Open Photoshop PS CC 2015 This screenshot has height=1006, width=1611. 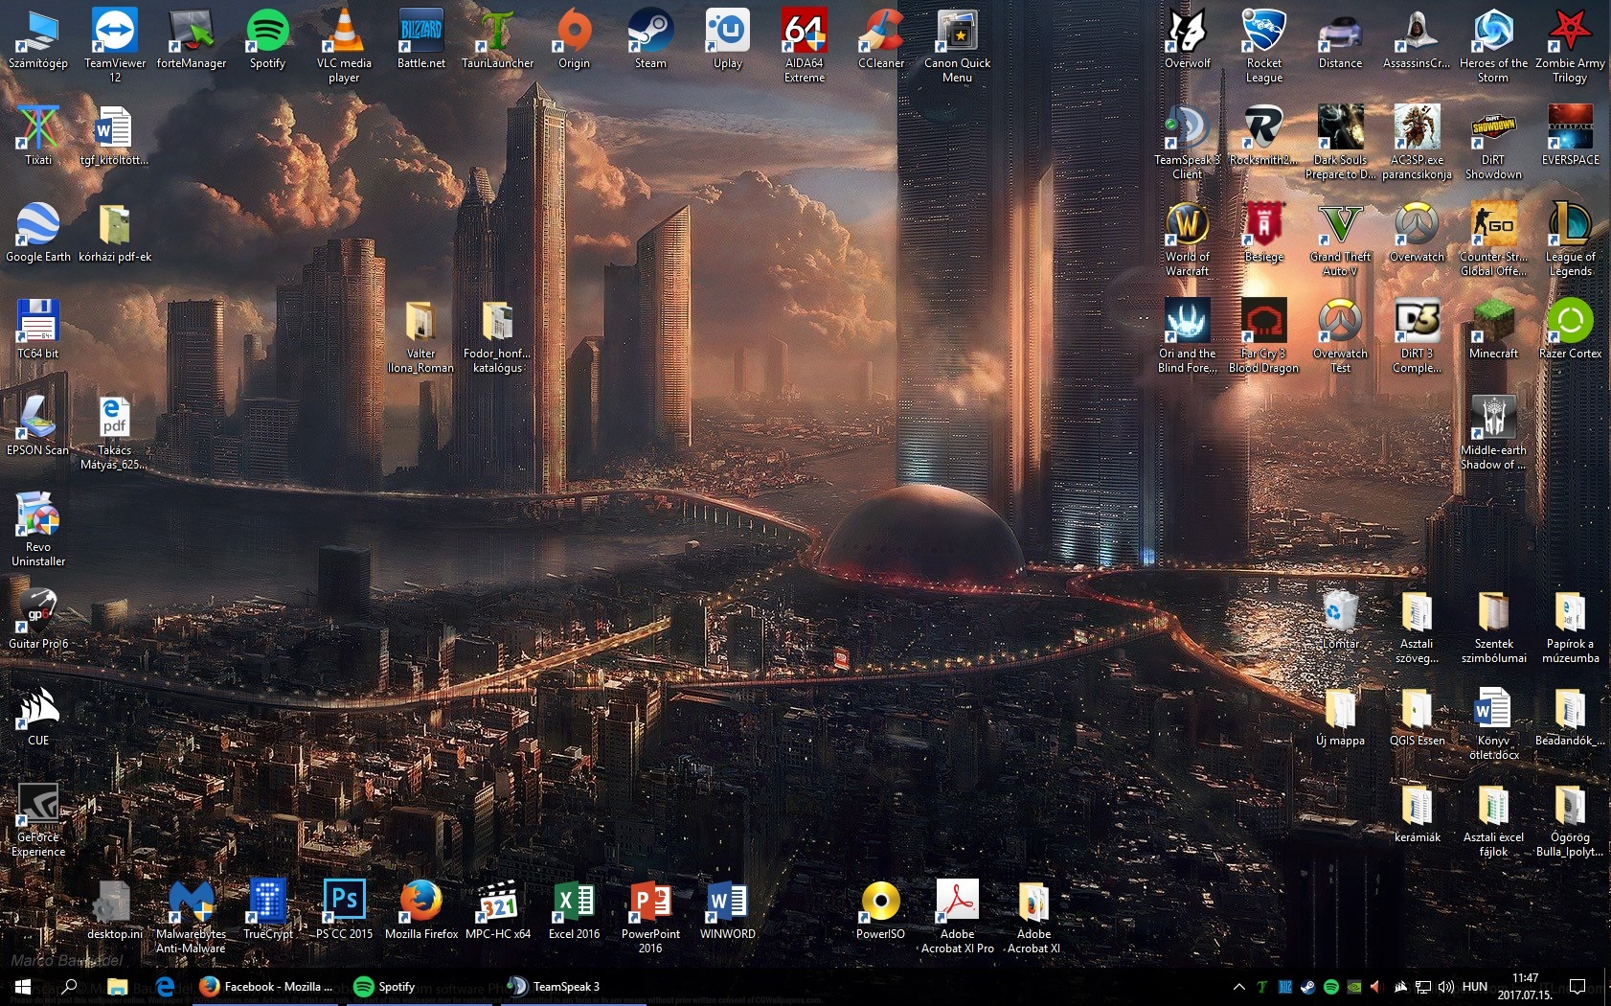(344, 901)
